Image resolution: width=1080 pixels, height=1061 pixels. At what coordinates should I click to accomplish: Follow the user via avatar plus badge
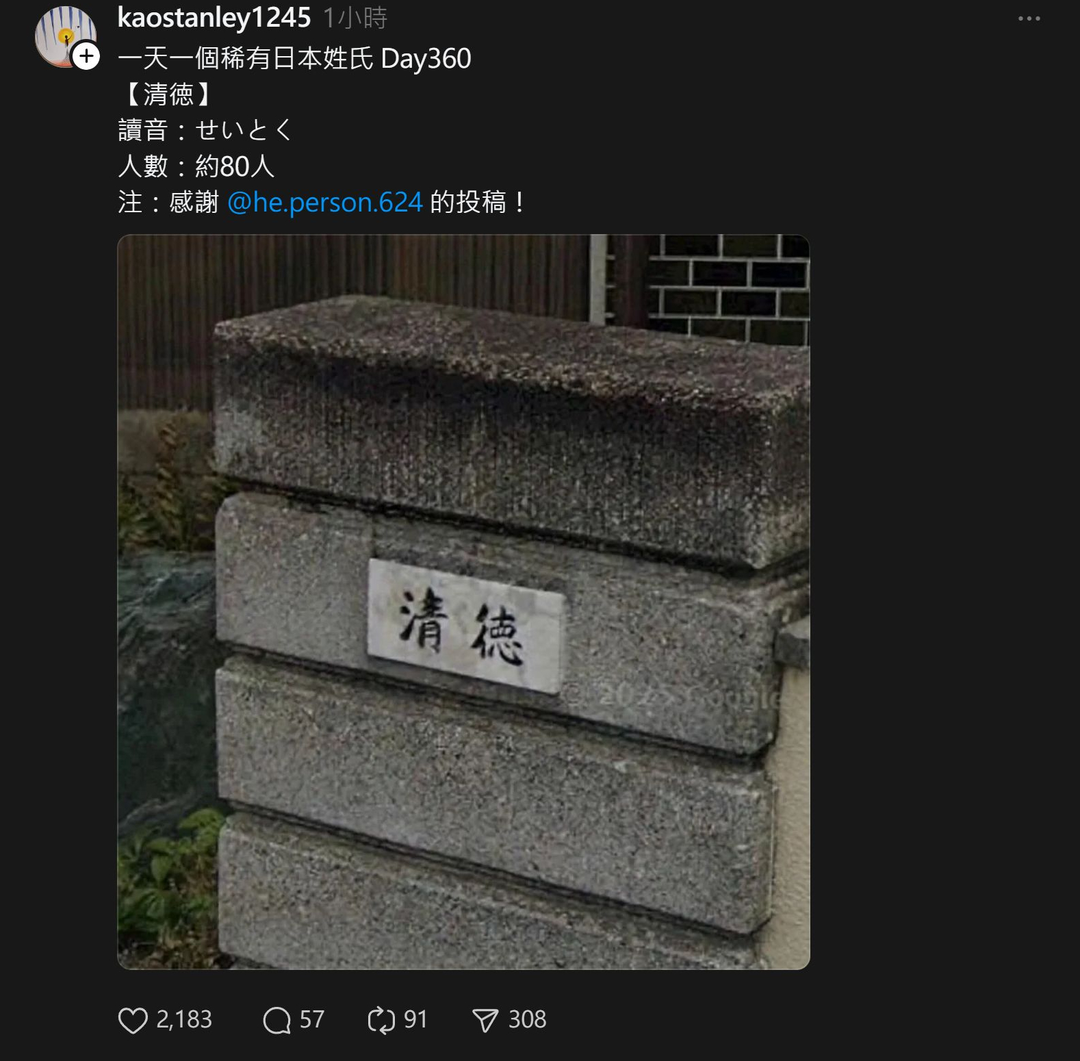point(86,56)
